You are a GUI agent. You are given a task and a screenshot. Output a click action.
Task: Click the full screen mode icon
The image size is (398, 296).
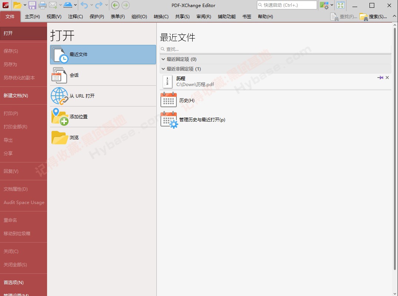tap(341, 5)
